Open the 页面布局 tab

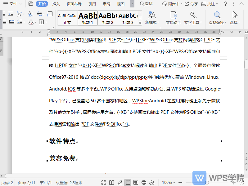pyautogui.click(x=74, y=4)
